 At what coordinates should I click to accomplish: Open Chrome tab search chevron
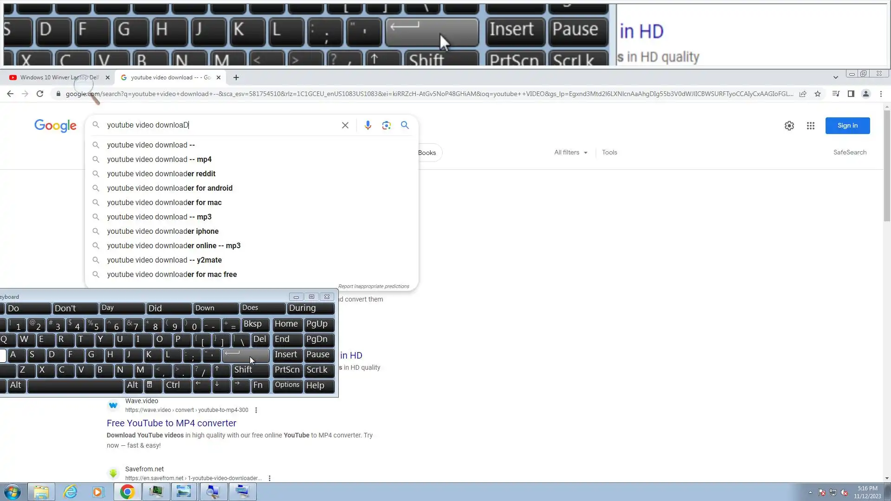(835, 77)
